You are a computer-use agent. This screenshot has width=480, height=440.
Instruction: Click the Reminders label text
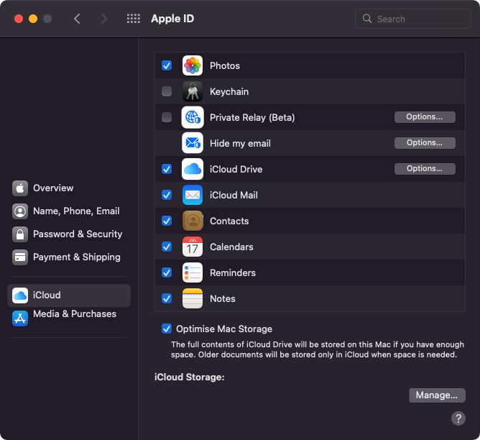click(233, 272)
